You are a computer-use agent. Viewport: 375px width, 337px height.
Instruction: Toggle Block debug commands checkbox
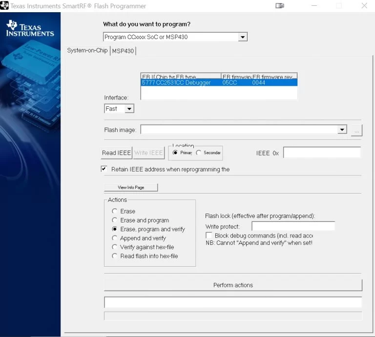(209, 236)
